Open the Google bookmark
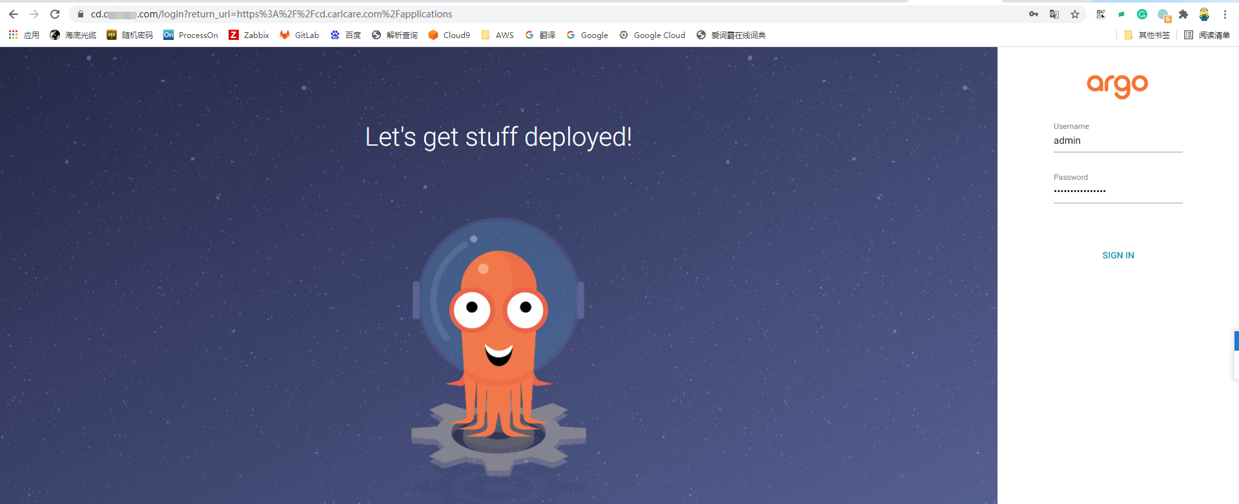Viewport: 1239px width, 504px height. pyautogui.click(x=587, y=35)
